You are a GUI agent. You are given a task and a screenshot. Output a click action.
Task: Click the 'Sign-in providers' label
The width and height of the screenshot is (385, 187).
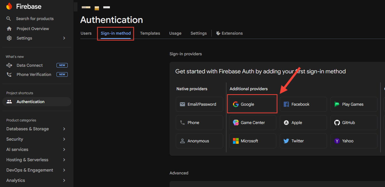[x=186, y=54]
